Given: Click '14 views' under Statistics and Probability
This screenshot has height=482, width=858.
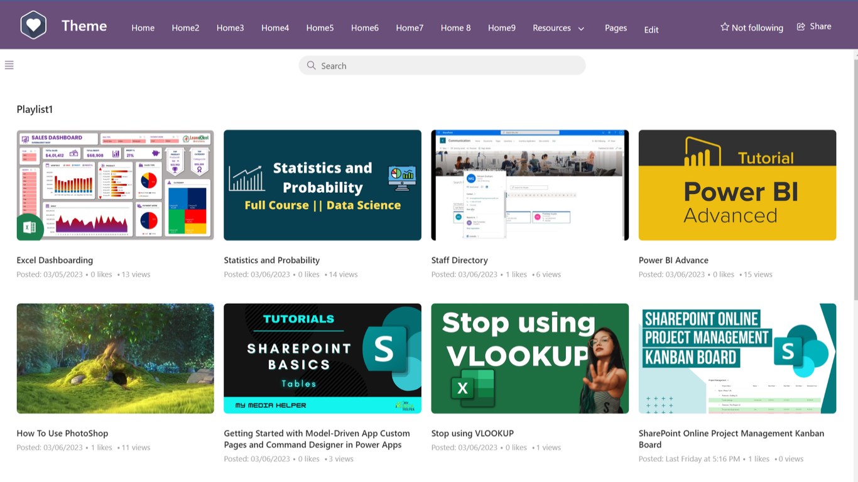Looking at the screenshot, I should 343,274.
